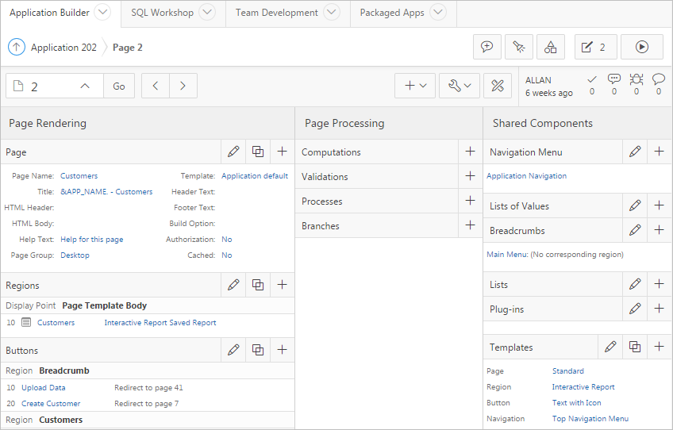Open the Packaged Apps tab

click(x=392, y=13)
